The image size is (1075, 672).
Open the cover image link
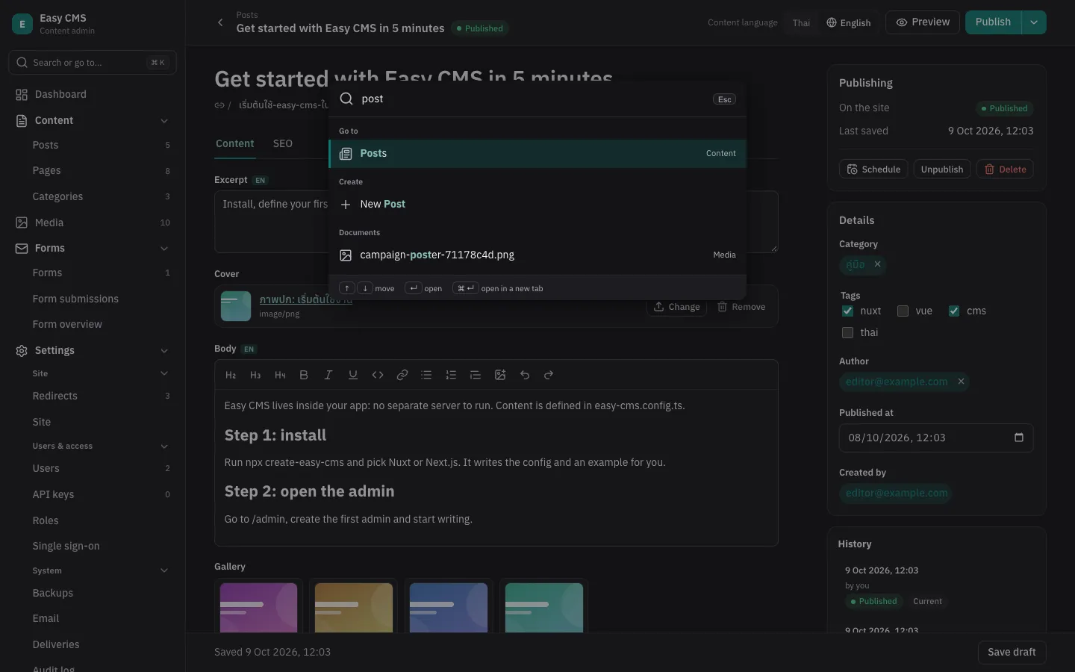tap(305, 299)
